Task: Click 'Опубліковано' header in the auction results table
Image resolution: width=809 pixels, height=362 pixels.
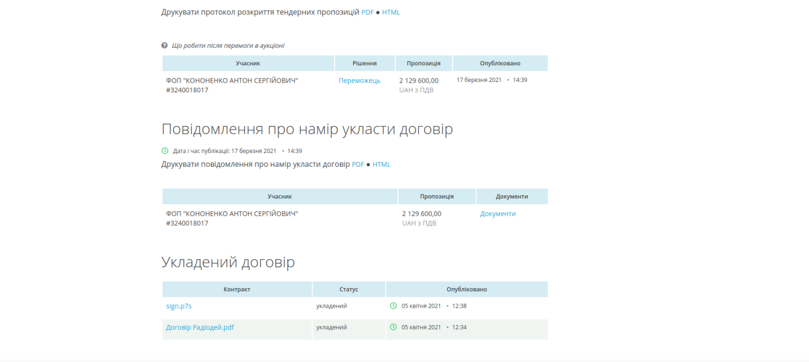Action: [500, 64]
